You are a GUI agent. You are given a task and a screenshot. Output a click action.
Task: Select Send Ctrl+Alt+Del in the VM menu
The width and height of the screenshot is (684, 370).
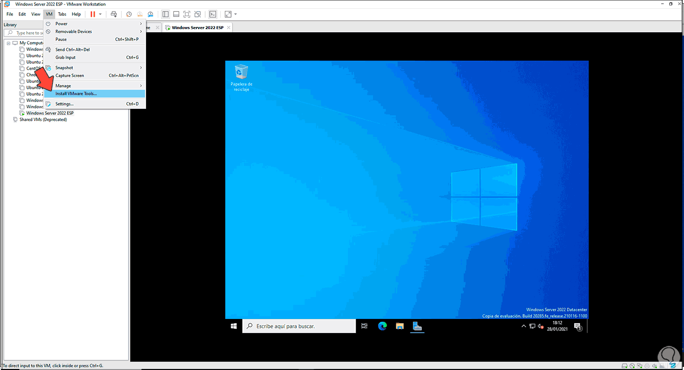(x=94, y=49)
